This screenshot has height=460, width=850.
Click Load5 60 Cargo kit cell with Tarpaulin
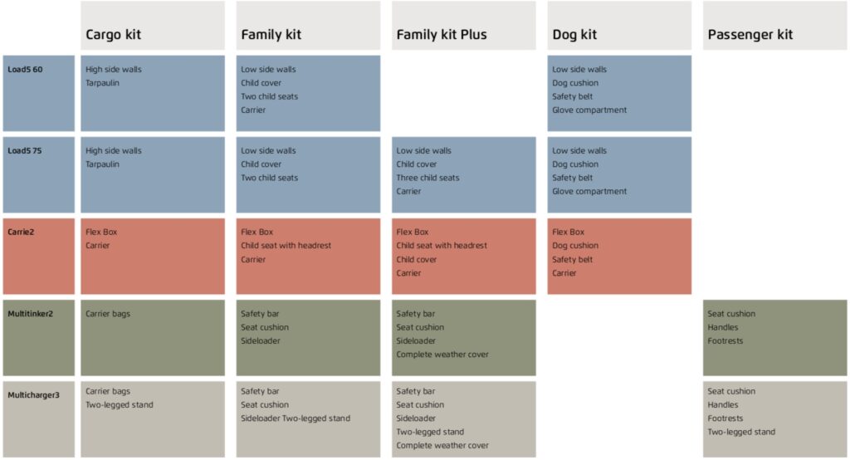pyautogui.click(x=153, y=93)
